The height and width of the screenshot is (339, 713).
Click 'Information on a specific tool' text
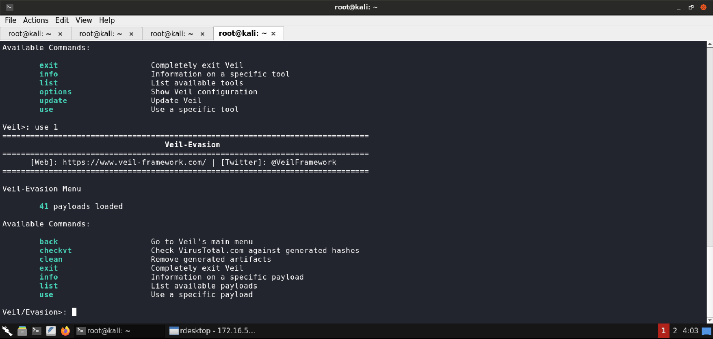(220, 74)
